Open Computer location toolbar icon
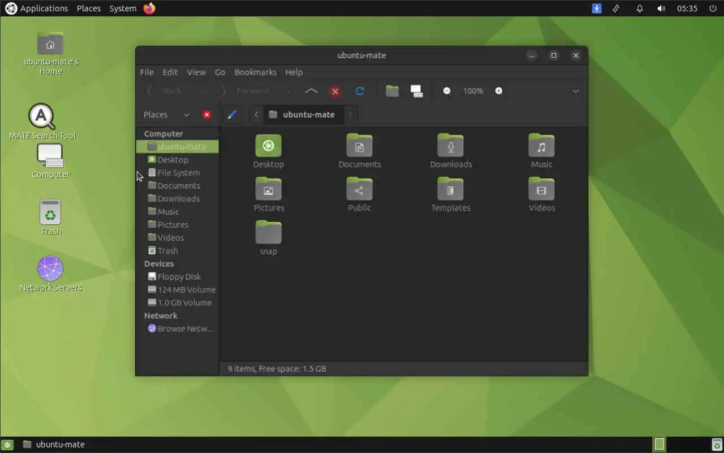The image size is (724, 453). pyautogui.click(x=417, y=91)
